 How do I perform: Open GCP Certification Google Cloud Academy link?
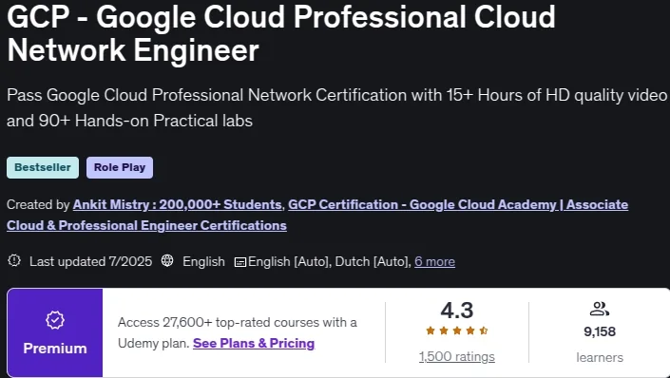click(x=458, y=204)
